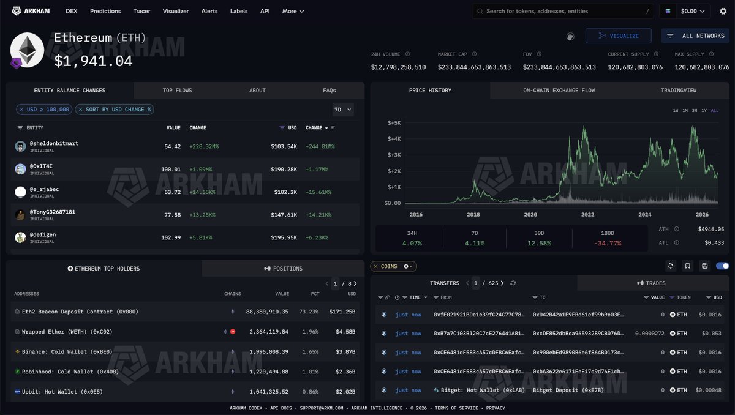This screenshot has height=415, width=735.
Task: Focus the search tokens, addresses, entities field
Action: [563, 11]
